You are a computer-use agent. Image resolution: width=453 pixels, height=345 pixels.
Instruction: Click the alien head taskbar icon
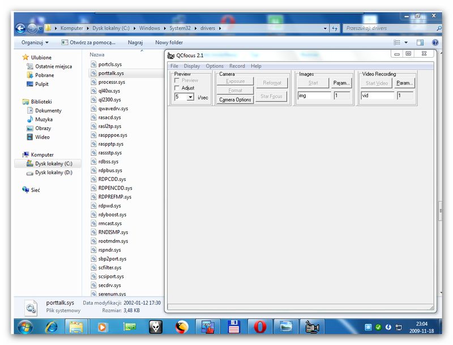coord(155,327)
